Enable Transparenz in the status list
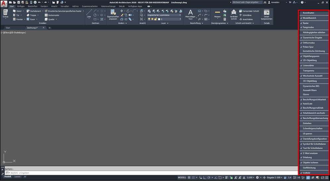Screen dimensions: 330x181 (308, 71)
